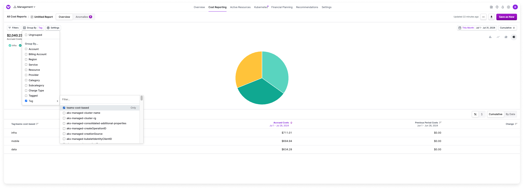This screenshot has height=189, width=524.
Task: Open Recommendations in top navigation
Action: pos(307,7)
